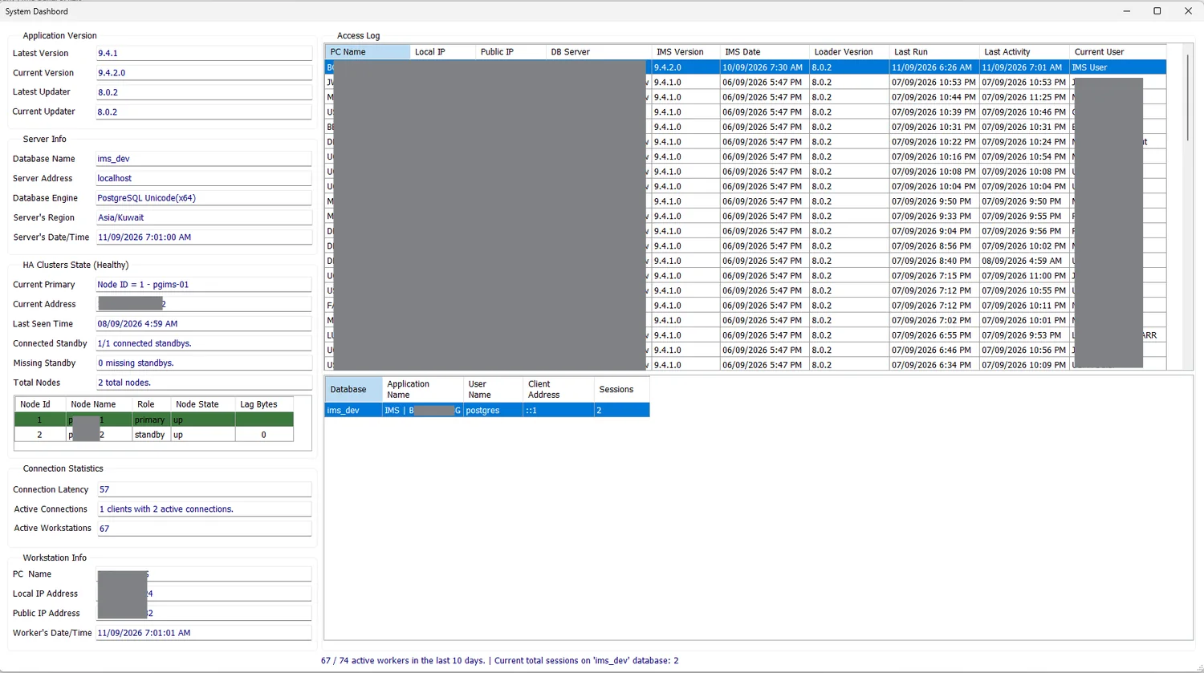
Task: Click the DB Server column header
Action: click(x=598, y=52)
